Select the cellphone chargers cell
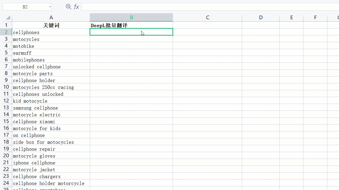The image size is (339, 190). tap(51, 176)
